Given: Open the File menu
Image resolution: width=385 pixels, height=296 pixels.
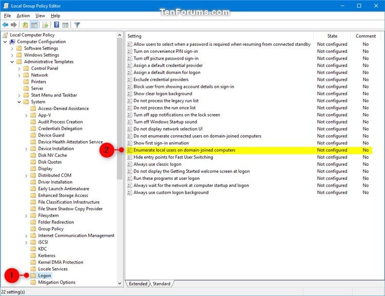Looking at the screenshot, I should click(7, 16).
